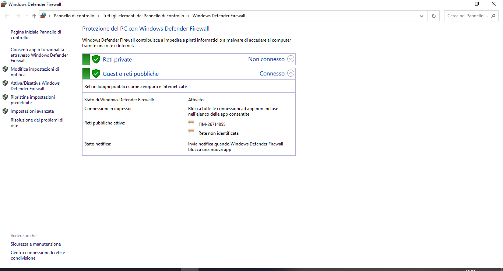Screen dimensions: 503x271
Task: Expand the Reti private section chevron
Action: pyautogui.click(x=291, y=59)
